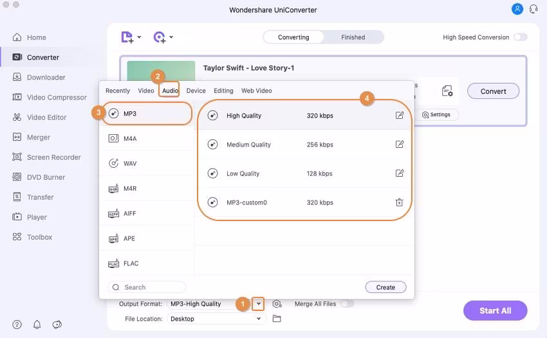547x338 pixels.
Task: Expand the Output Format dropdown arrow
Action: click(258, 304)
